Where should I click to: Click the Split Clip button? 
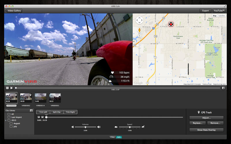click(57, 112)
